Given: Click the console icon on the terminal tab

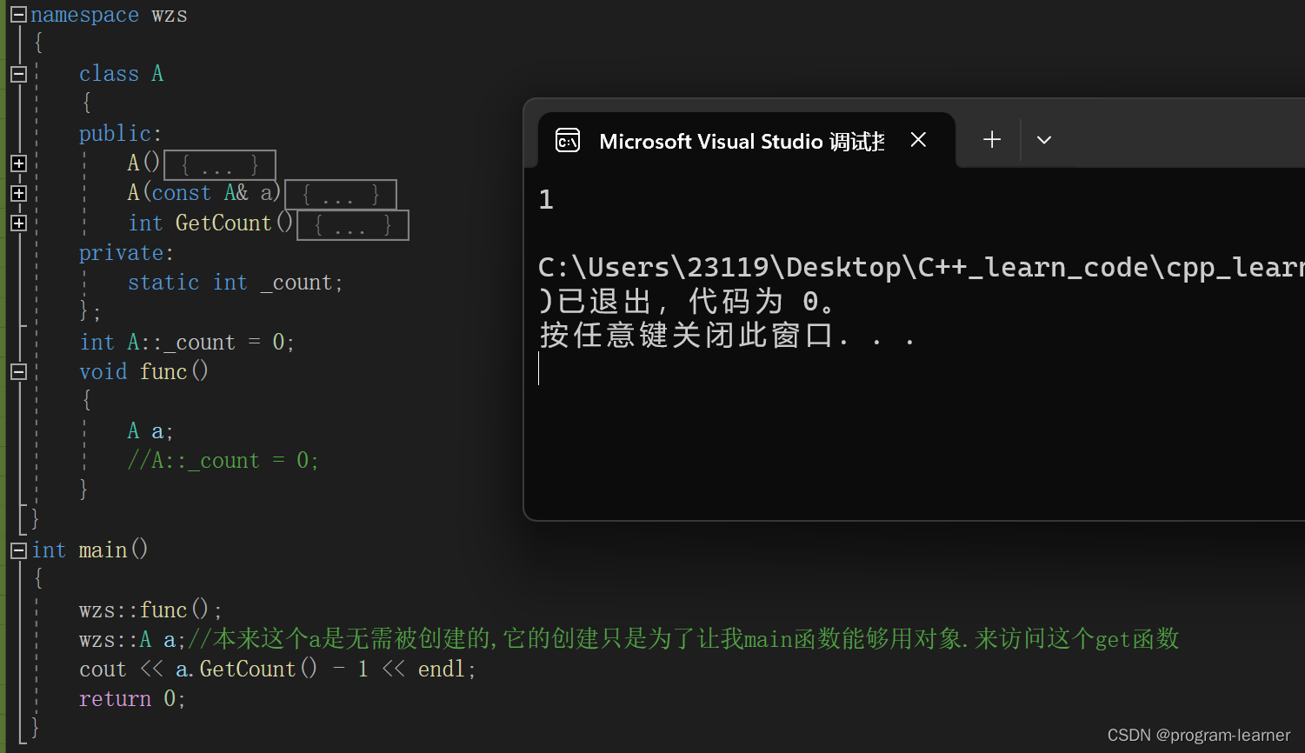Looking at the screenshot, I should [x=568, y=140].
